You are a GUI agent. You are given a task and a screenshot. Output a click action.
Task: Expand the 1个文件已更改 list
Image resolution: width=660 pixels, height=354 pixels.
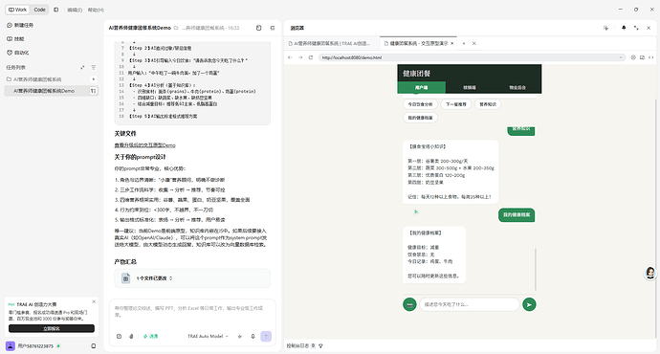click(x=154, y=278)
